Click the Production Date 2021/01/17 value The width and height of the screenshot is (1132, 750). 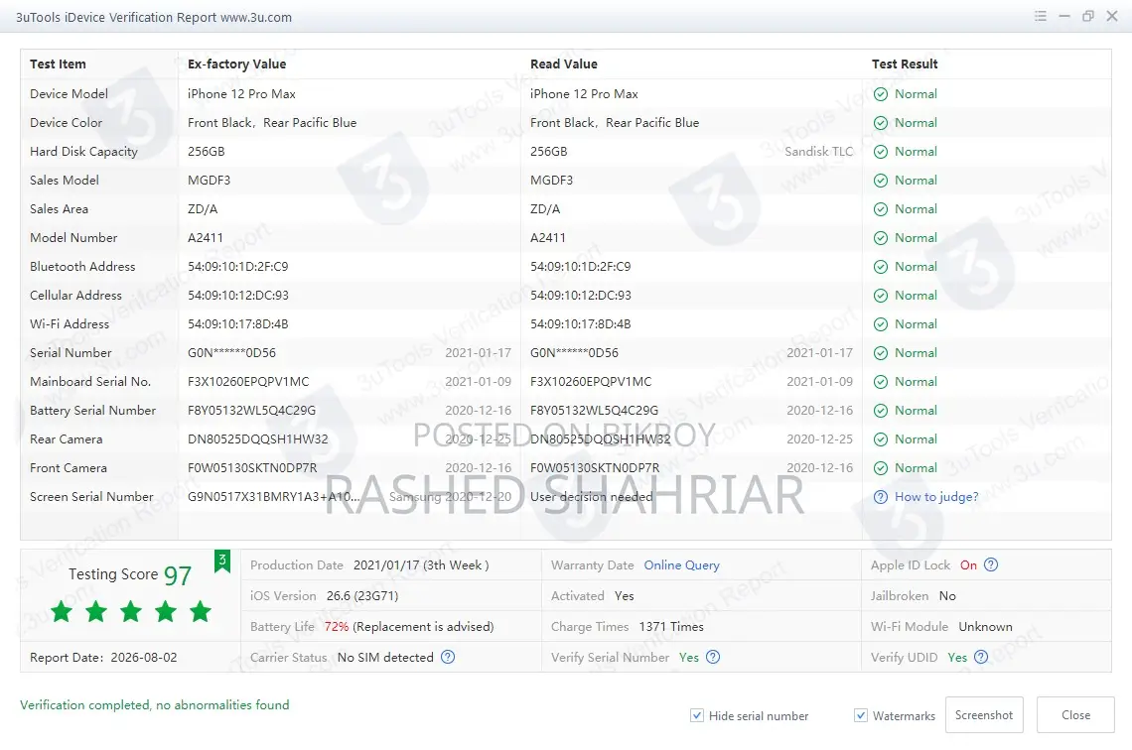point(421,565)
